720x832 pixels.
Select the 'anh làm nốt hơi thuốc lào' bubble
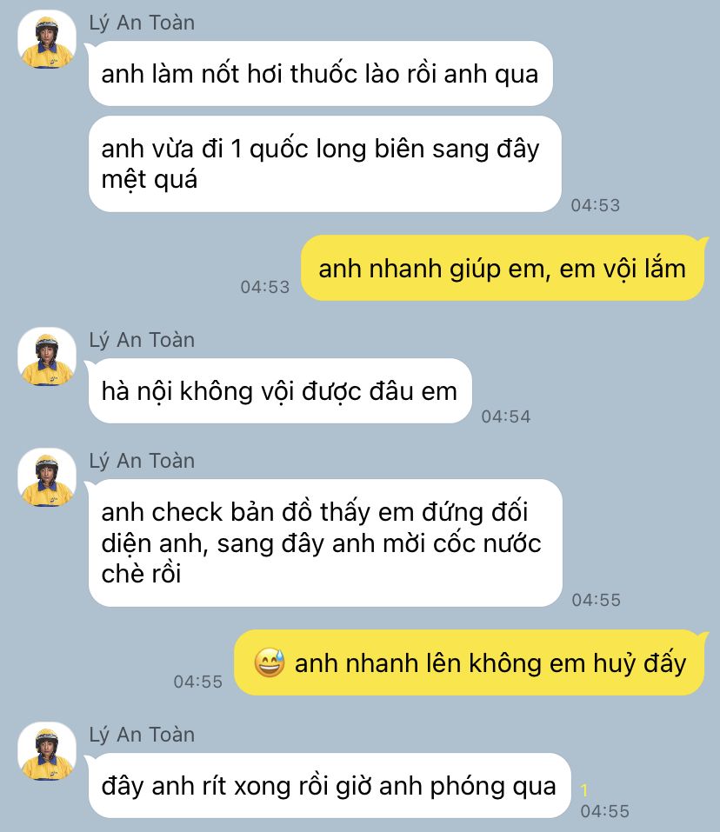click(x=321, y=74)
